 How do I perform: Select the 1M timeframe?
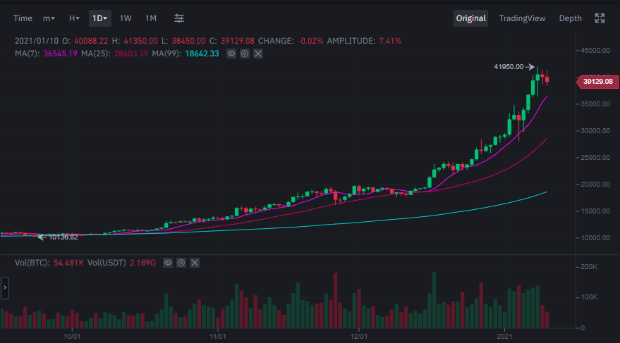(151, 18)
